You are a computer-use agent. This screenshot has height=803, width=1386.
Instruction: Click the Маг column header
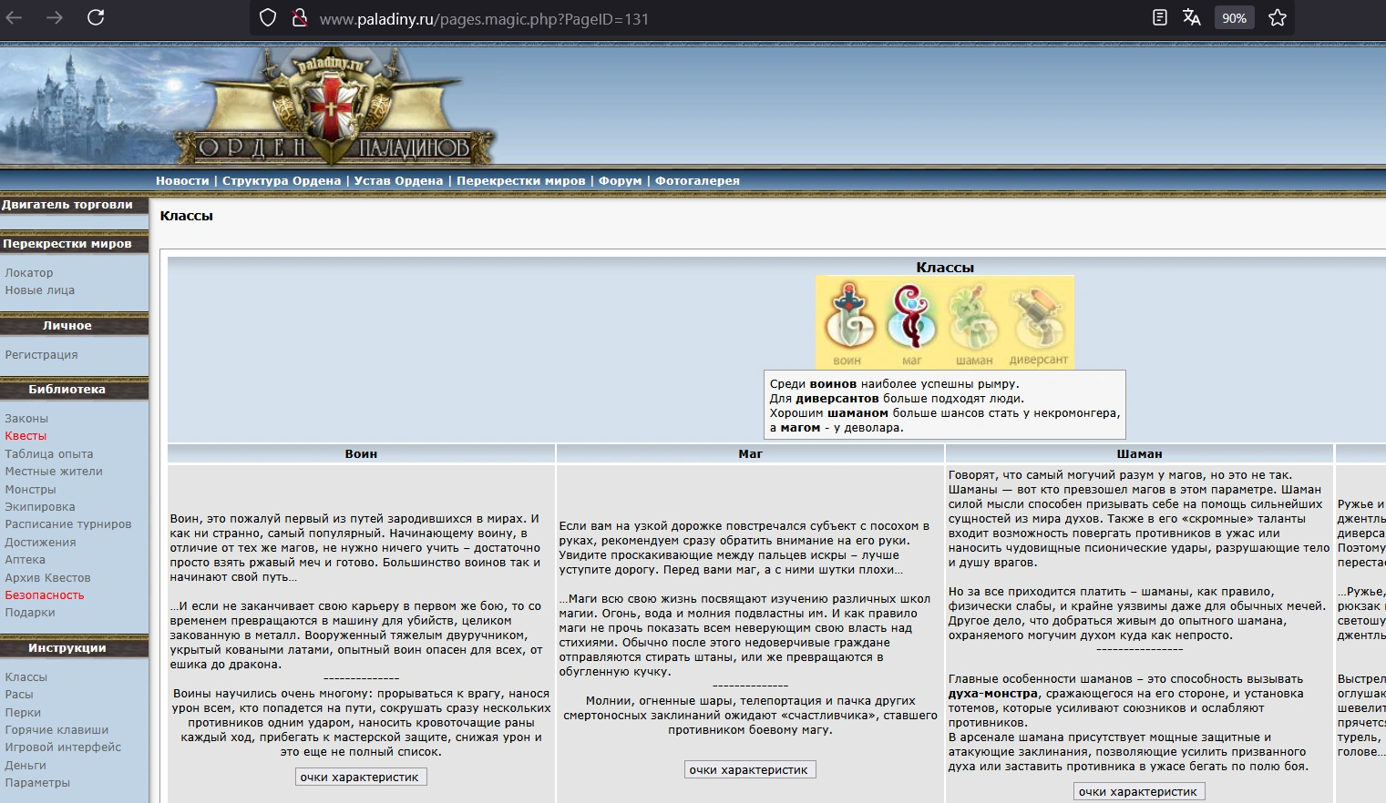[x=751, y=454]
